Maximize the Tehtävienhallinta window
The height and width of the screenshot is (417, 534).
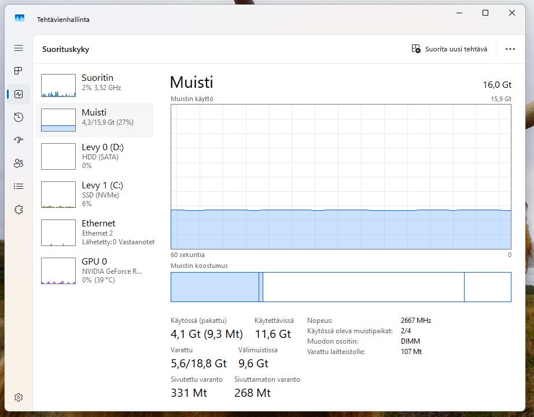[485, 13]
